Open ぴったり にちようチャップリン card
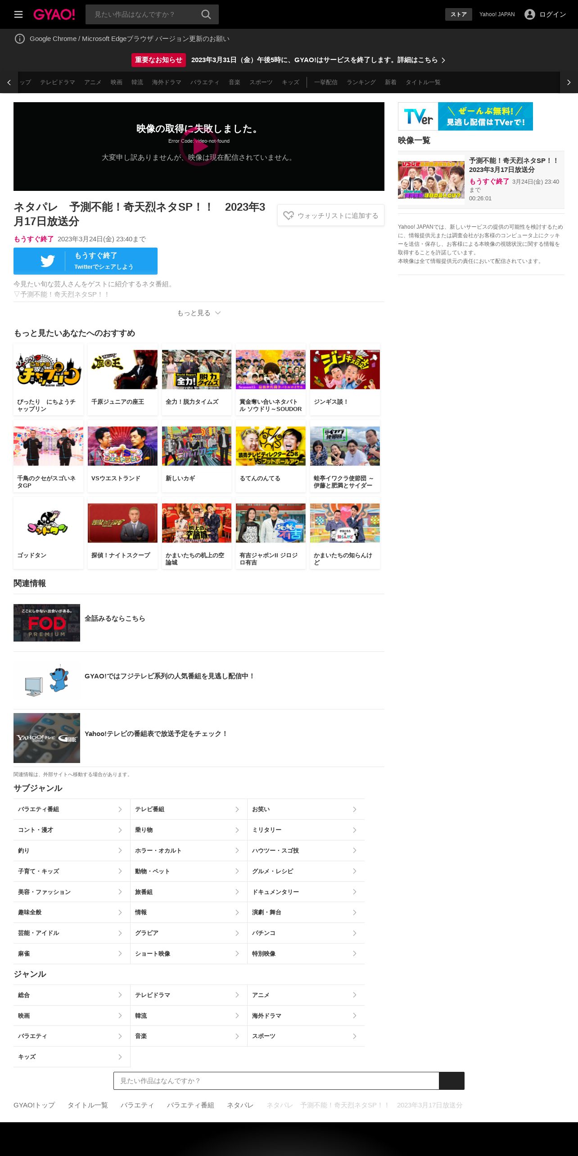Viewport: 578px width, 1156px height. pyautogui.click(x=49, y=380)
